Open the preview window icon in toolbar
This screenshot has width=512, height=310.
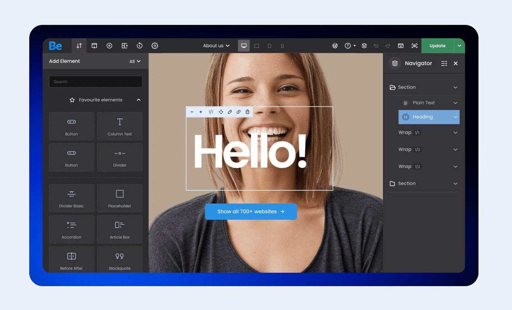(x=401, y=46)
